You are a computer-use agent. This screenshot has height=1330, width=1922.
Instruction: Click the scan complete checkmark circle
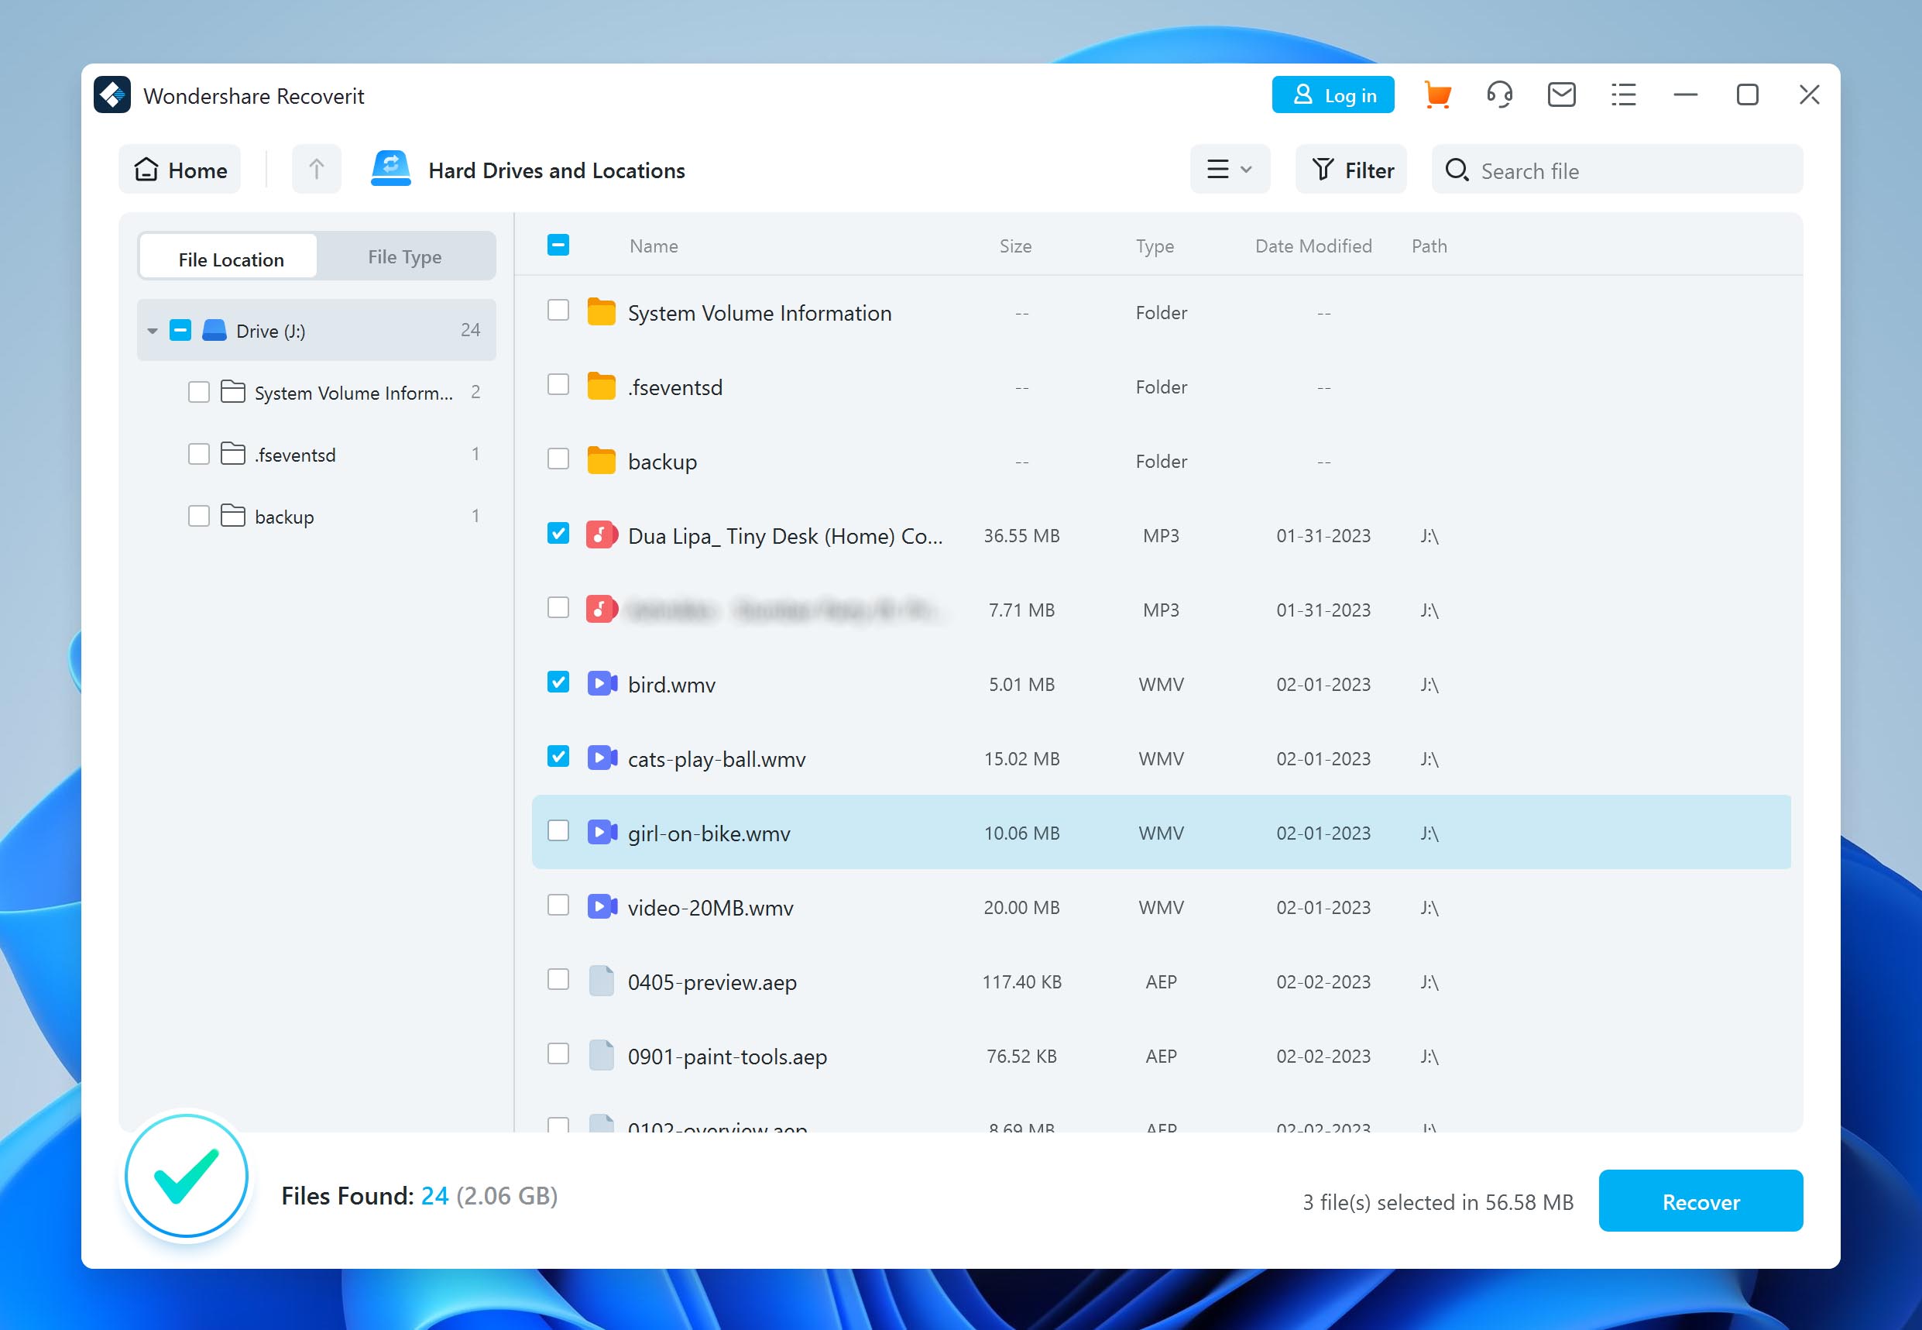pyautogui.click(x=187, y=1176)
